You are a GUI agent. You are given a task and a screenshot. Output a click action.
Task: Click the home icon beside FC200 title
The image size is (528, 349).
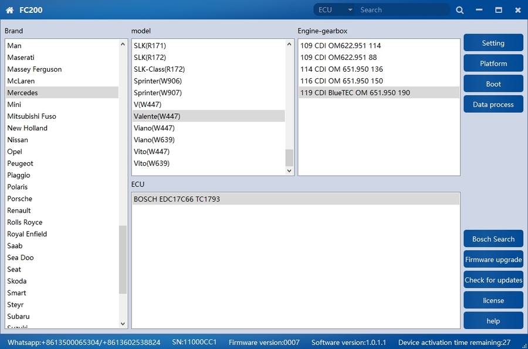[9, 10]
